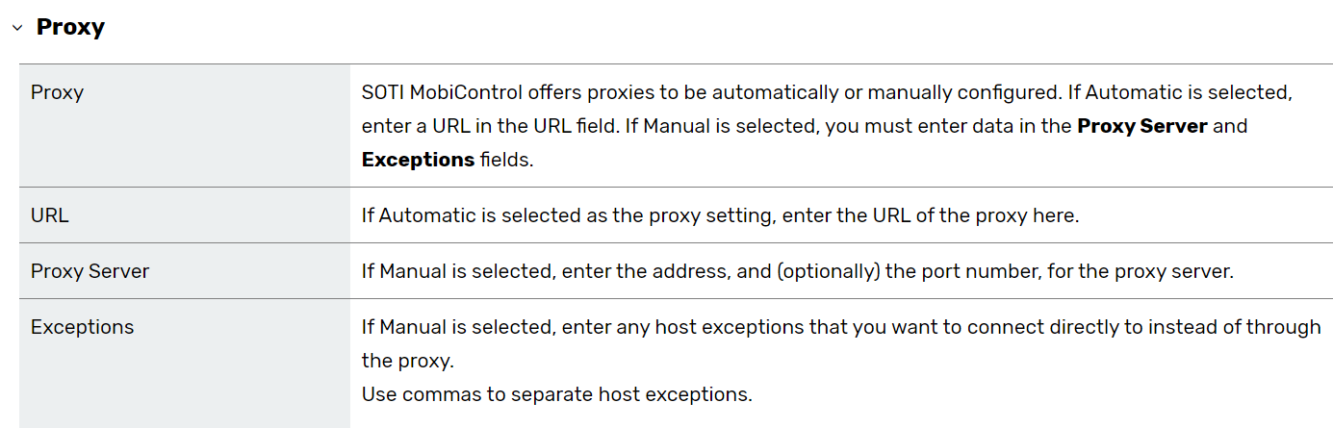The image size is (1333, 428).
Task: Click bold "Proxy Server" text in description
Action: [1141, 126]
